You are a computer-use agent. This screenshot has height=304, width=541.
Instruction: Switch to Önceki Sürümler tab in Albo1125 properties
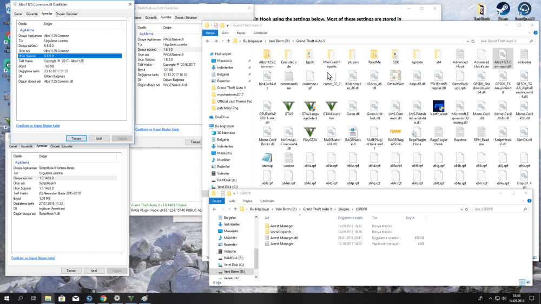tap(67, 14)
